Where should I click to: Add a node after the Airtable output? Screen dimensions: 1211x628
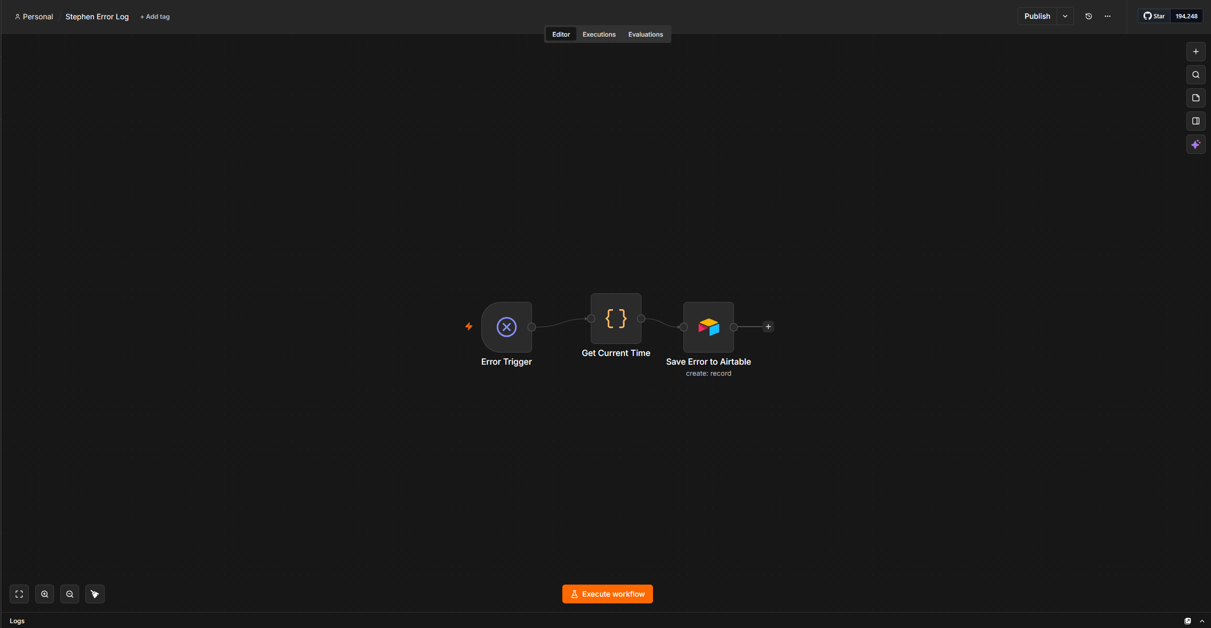[768, 327]
